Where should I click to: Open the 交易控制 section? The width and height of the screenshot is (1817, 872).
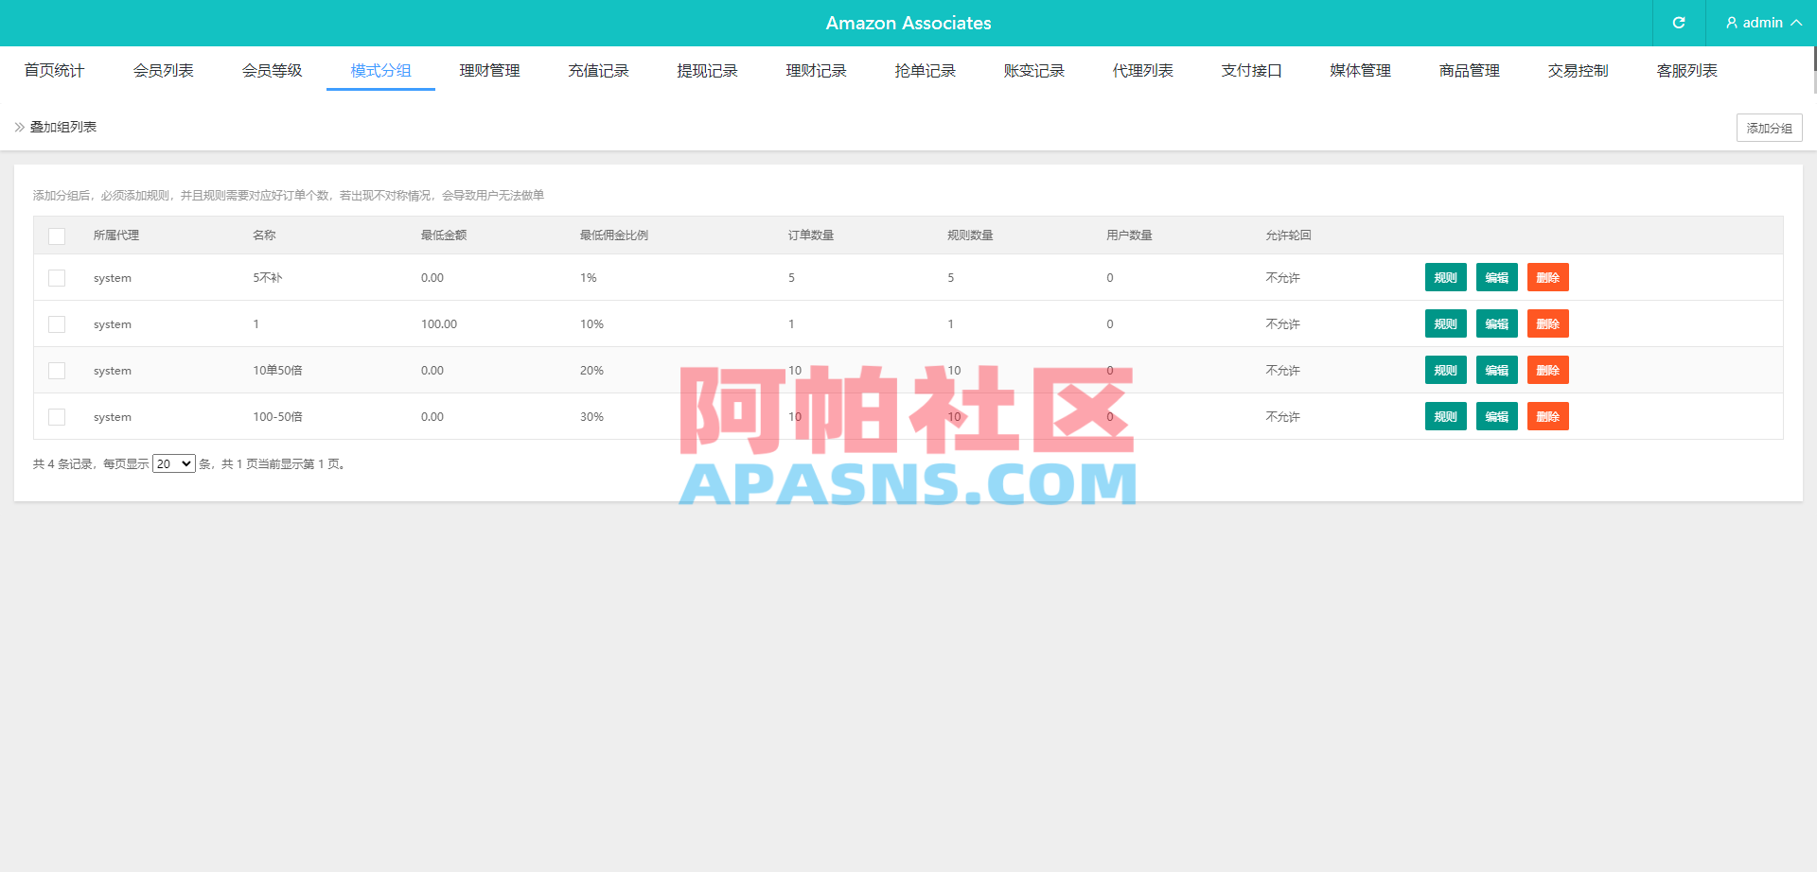(1578, 70)
